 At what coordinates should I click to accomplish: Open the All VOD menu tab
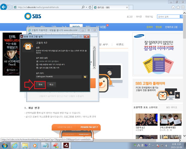pos(101,27)
